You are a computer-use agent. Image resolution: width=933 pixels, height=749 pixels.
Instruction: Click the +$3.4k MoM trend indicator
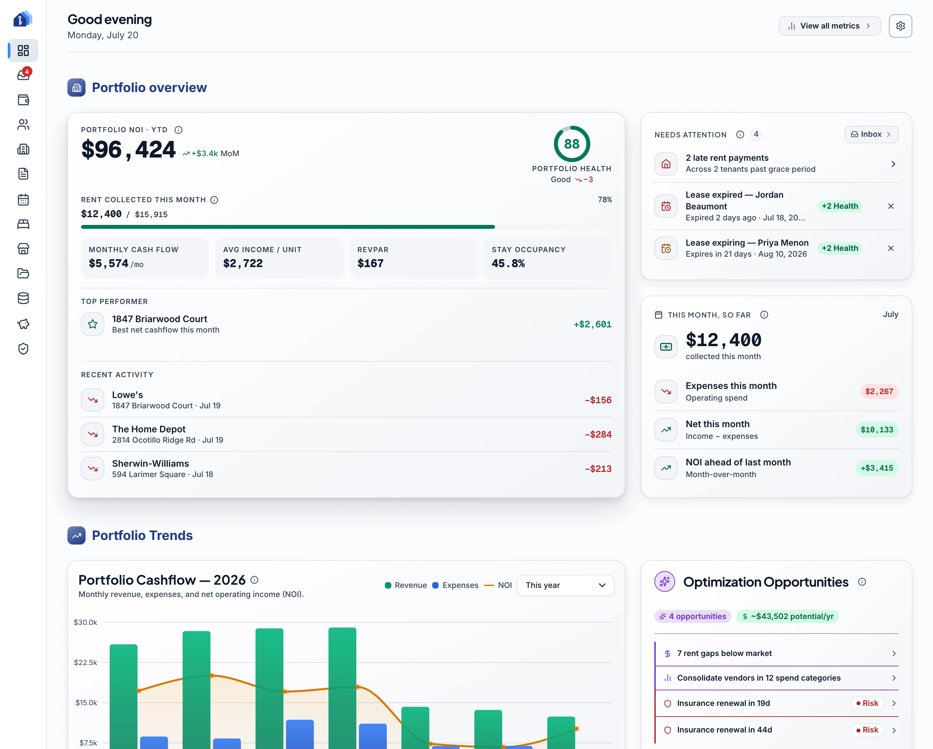click(210, 154)
